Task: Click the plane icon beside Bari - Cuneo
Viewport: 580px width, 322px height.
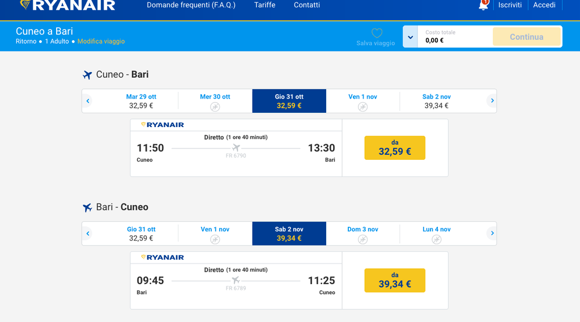Action: (87, 207)
